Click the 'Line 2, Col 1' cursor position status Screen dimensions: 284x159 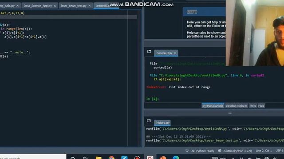pos(264,151)
